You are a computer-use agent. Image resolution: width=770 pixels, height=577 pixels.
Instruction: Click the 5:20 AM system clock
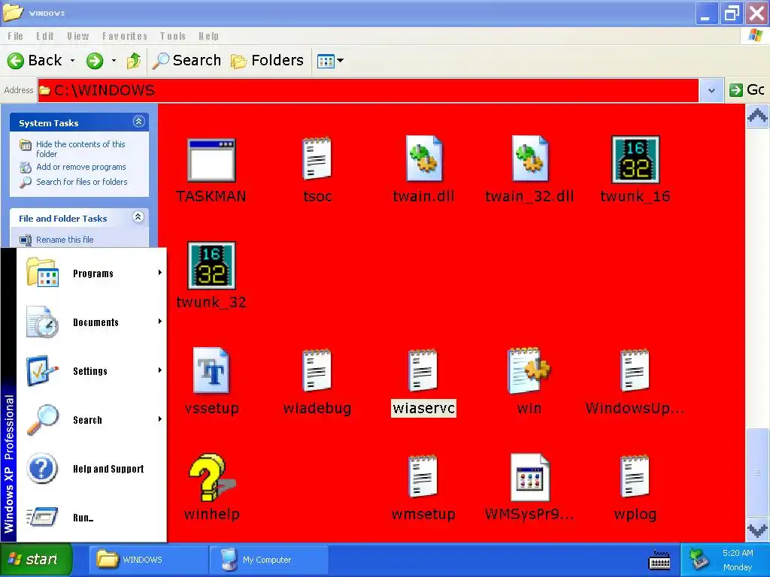click(738, 553)
